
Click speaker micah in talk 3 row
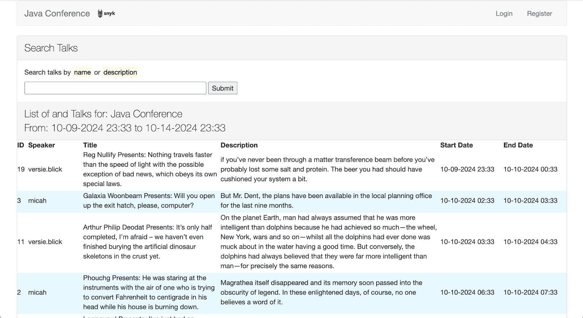point(37,201)
